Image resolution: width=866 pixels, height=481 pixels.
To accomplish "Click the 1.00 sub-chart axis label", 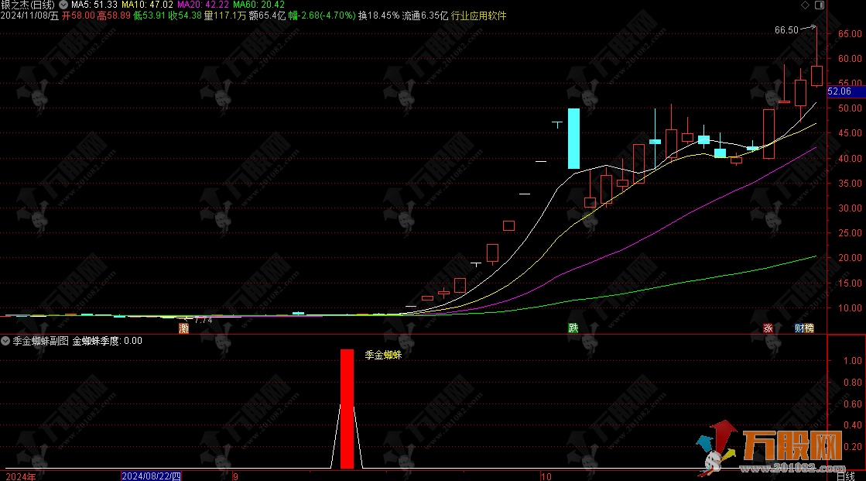I will tap(853, 361).
